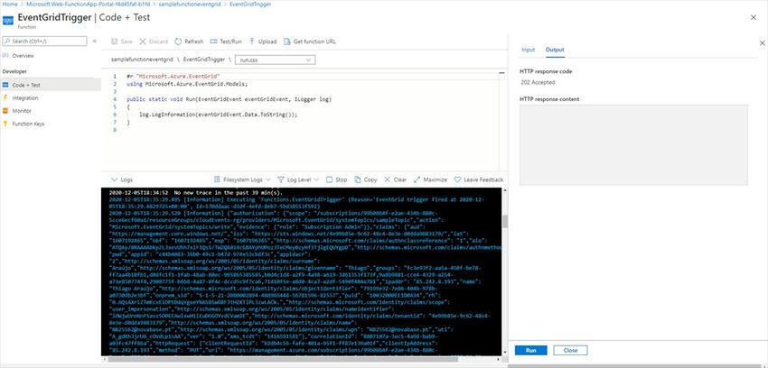Click the Save icon in toolbar

point(115,41)
